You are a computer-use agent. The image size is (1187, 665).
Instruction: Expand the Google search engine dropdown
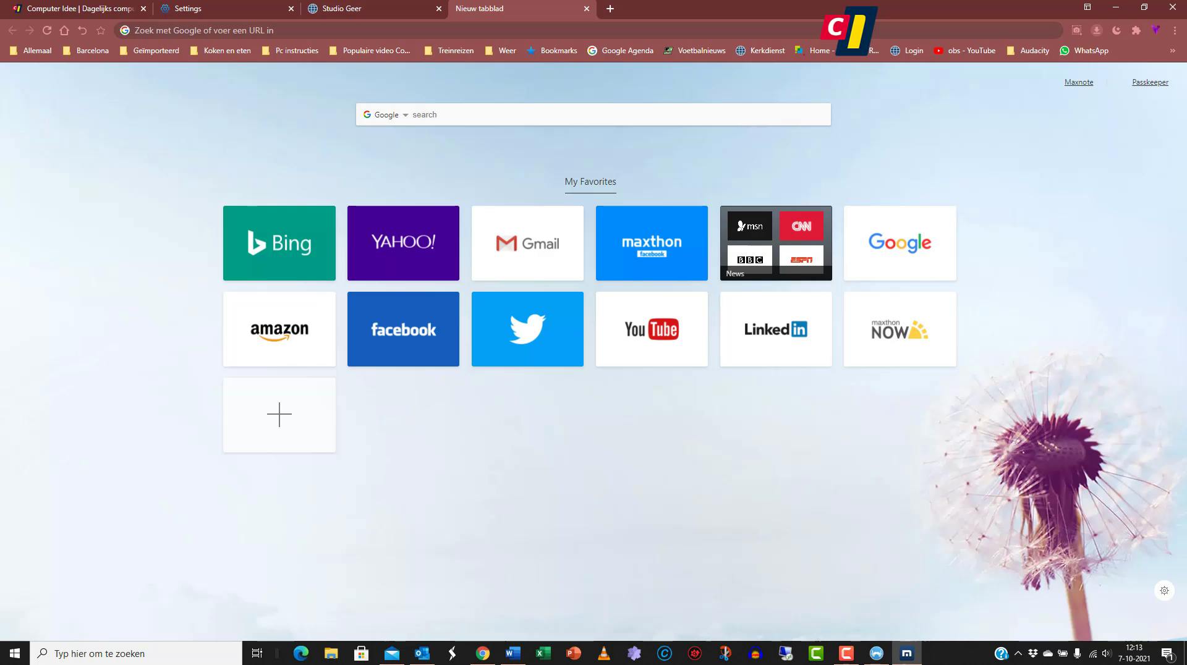(x=406, y=114)
